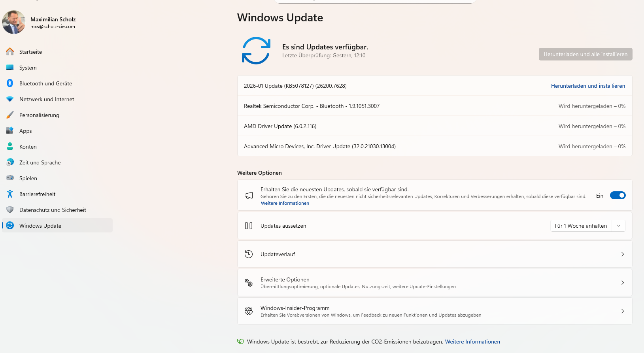Click mxs@scholz-cie.com email address
The width and height of the screenshot is (644, 353).
53,26
